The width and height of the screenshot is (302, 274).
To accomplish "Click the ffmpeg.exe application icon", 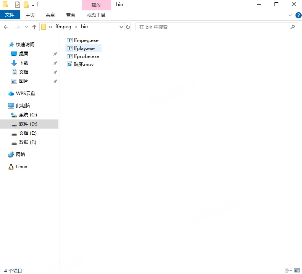I will point(69,40).
